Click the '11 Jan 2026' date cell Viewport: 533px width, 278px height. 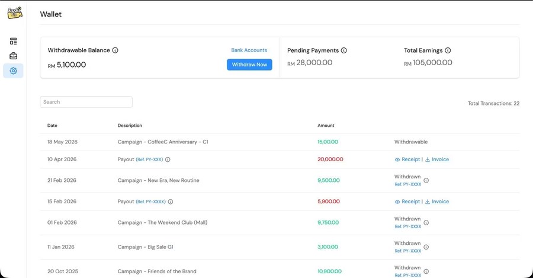click(x=61, y=247)
